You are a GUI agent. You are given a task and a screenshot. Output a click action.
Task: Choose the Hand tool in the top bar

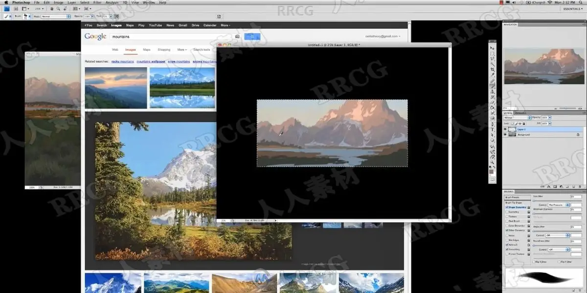click(51, 9)
